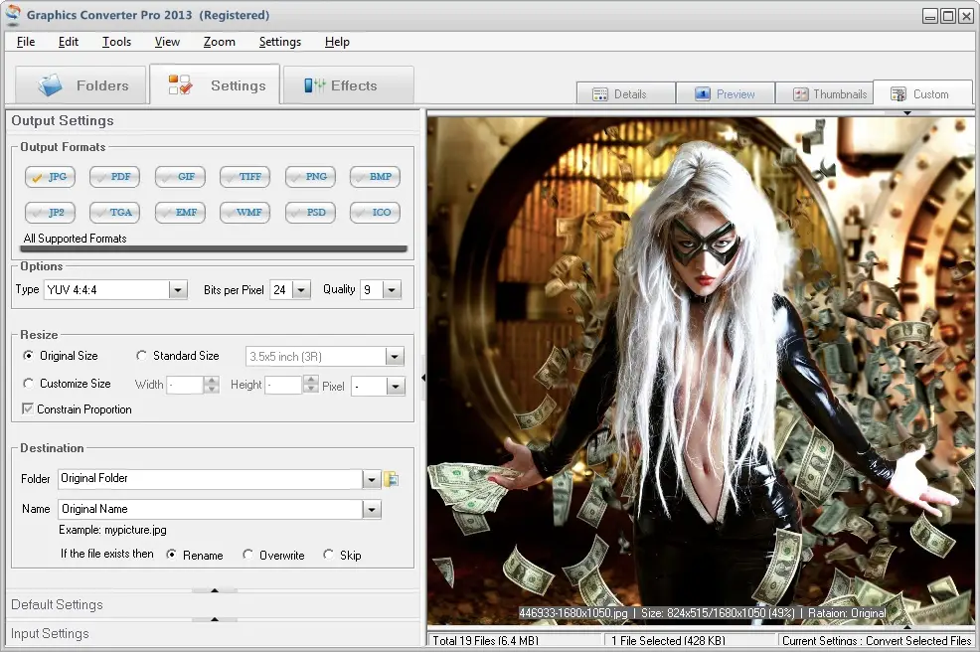The height and width of the screenshot is (652, 980).
Task: Switch to Preview view
Action: 725,94
